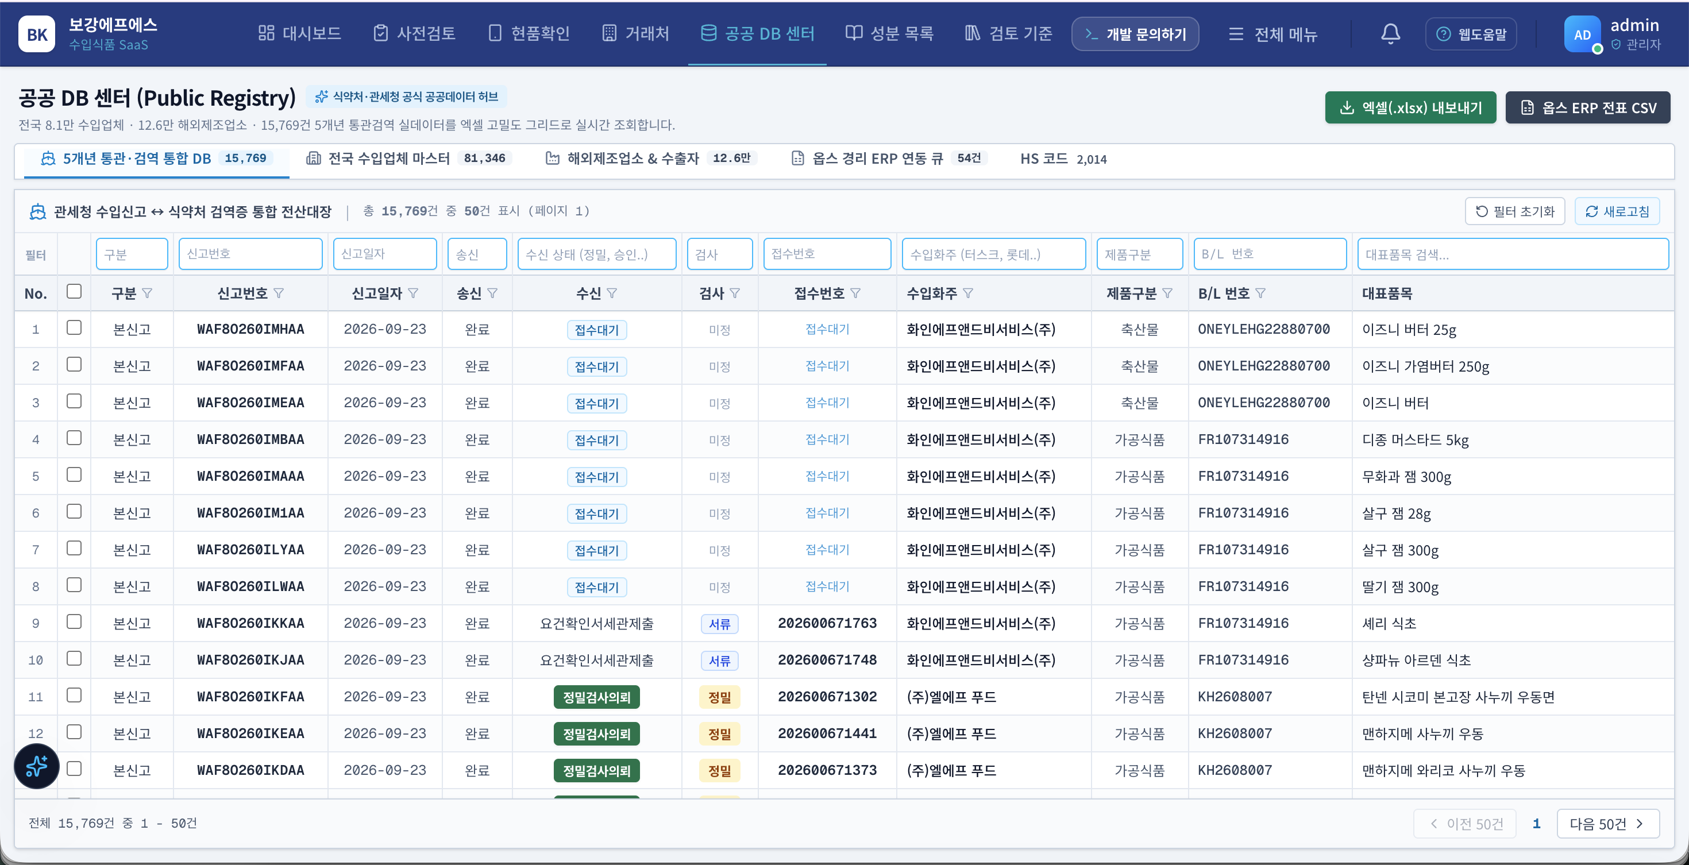Viewport: 1689px width, 865px height.
Task: Toggle the select-all checkbox in header
Action: pos(74,292)
